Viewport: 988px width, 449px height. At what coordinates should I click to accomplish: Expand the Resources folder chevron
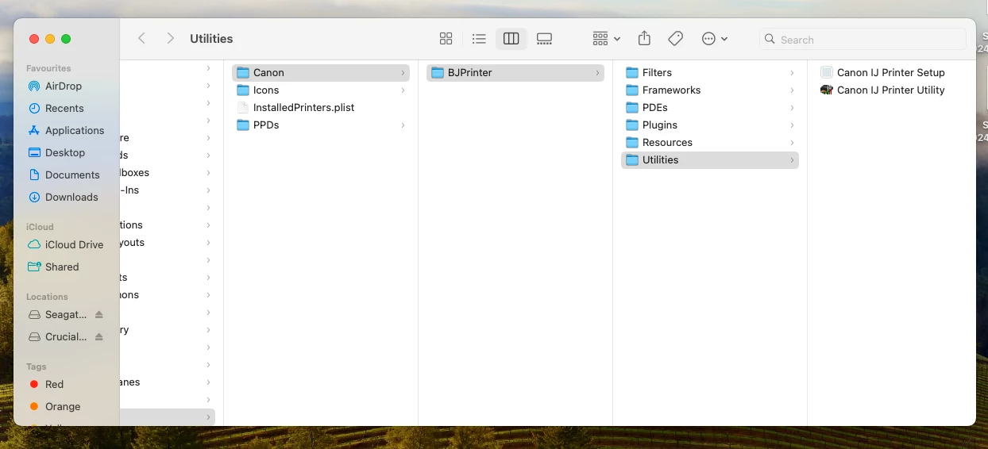coord(792,143)
